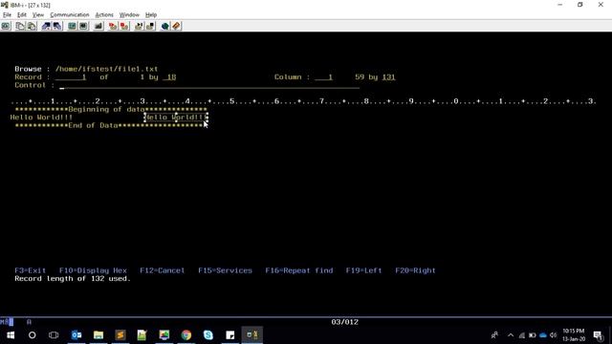Open the Communication menu
612x344 pixels.
[70, 15]
